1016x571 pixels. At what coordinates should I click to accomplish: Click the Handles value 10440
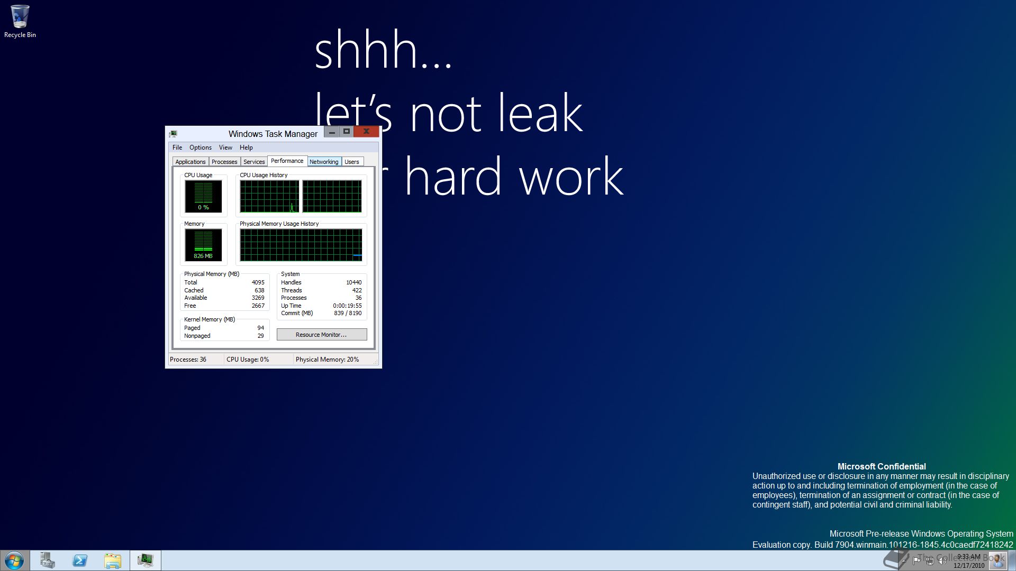click(x=353, y=282)
